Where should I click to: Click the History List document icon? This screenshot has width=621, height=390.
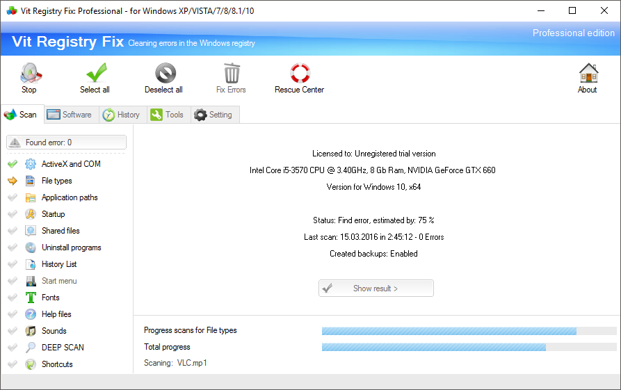tap(31, 264)
